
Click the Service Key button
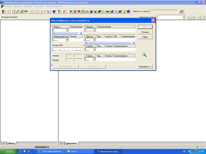pyautogui.click(x=93, y=66)
